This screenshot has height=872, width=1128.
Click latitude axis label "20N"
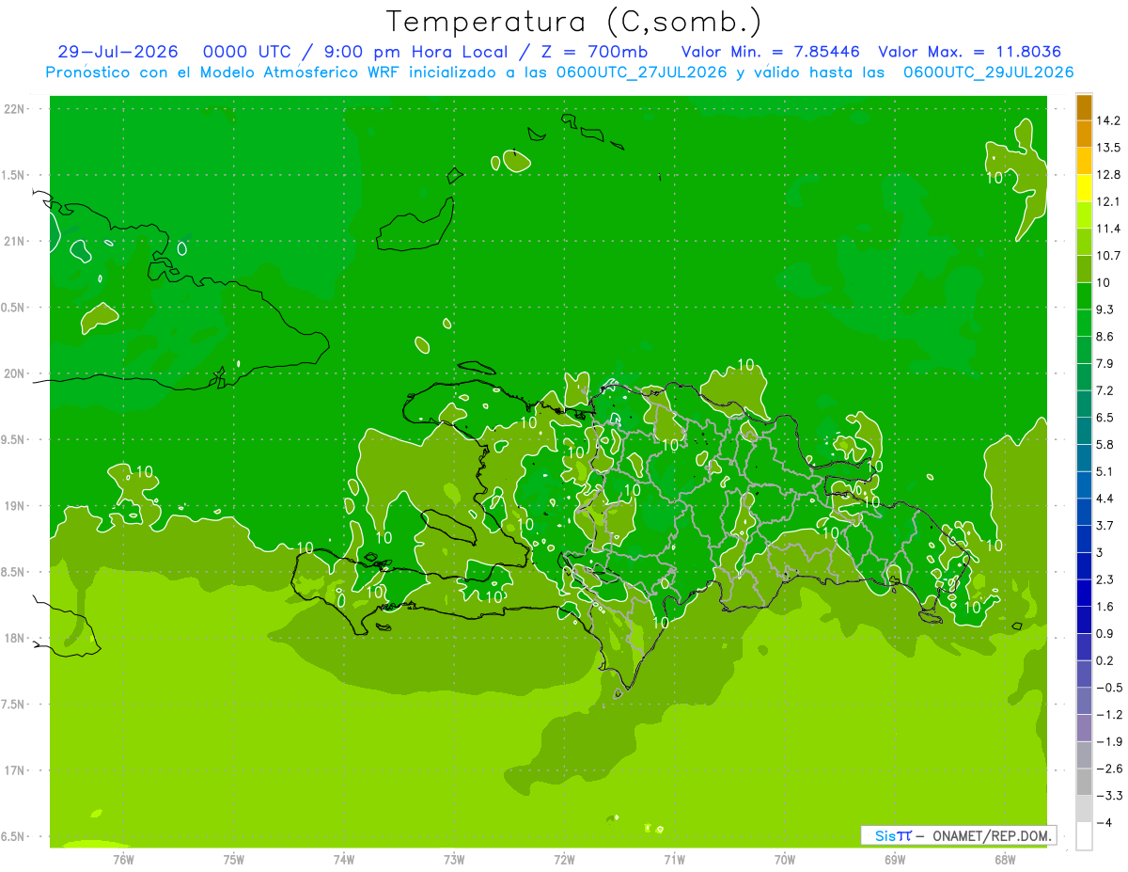[x=16, y=373]
